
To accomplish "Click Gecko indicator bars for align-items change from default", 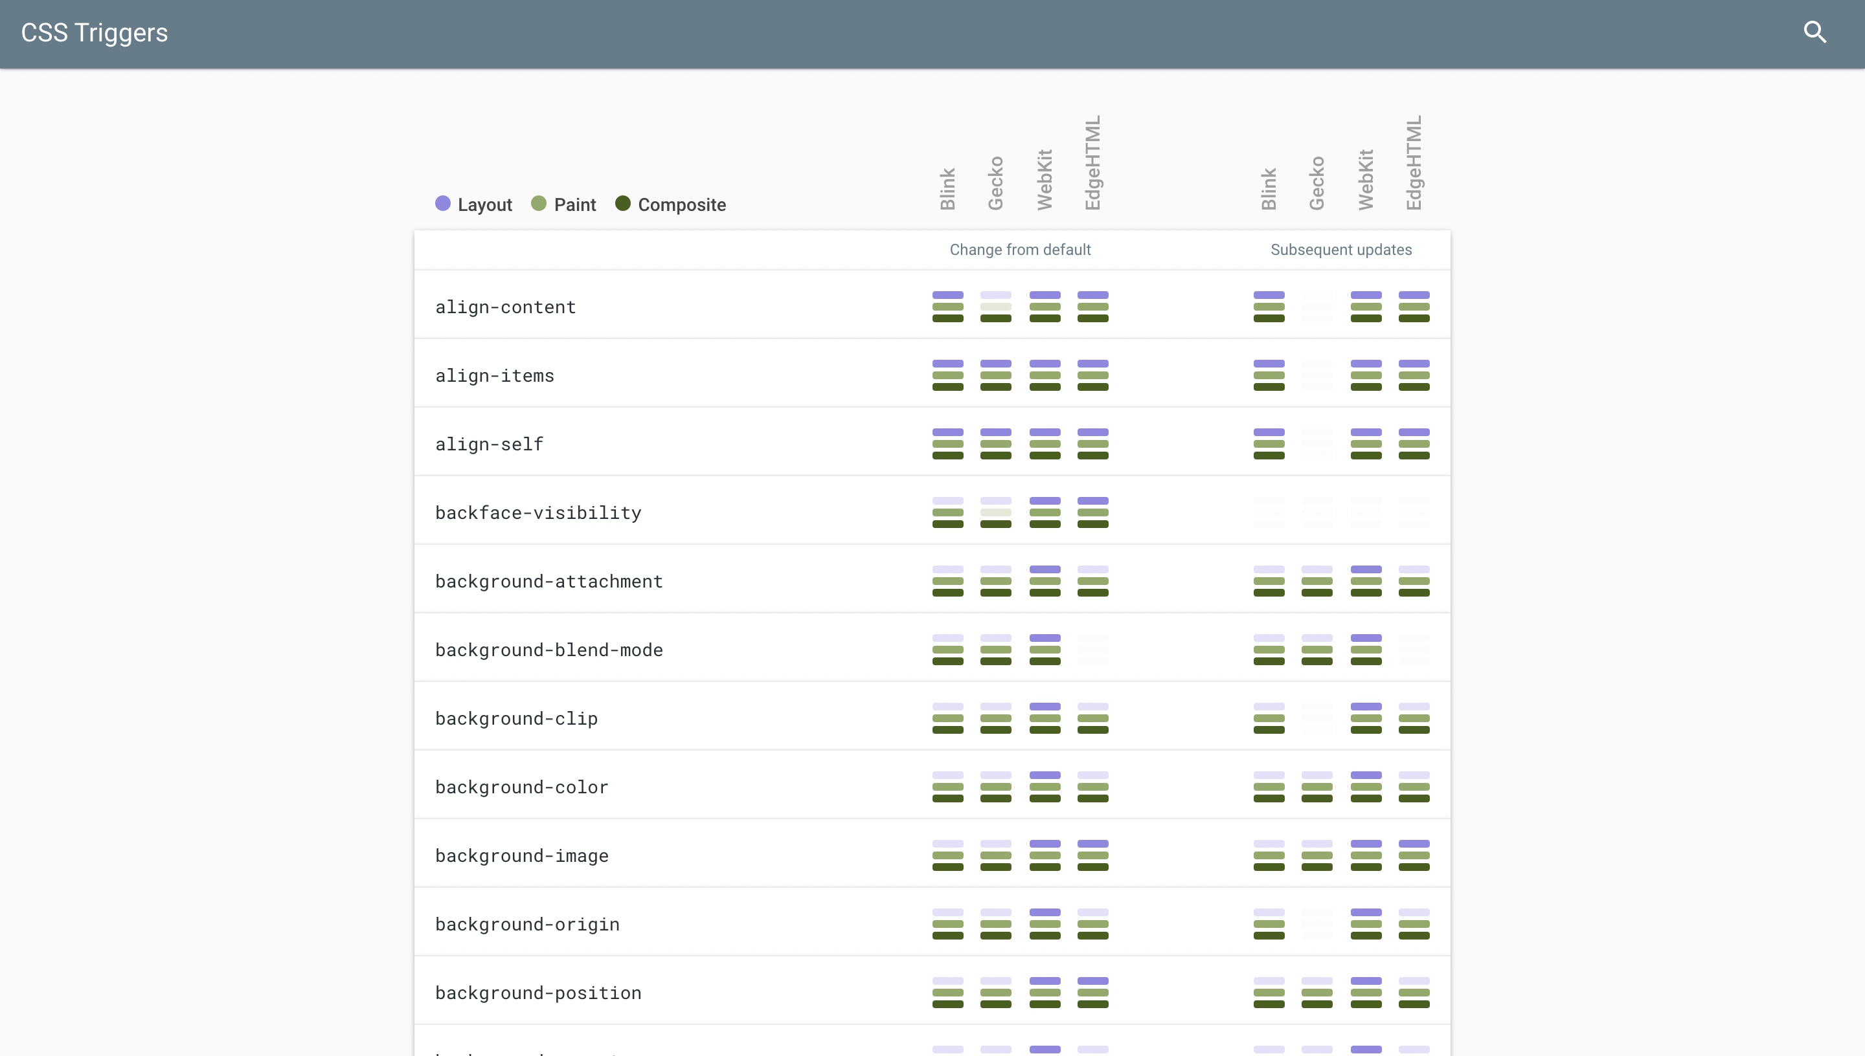I will click(995, 376).
